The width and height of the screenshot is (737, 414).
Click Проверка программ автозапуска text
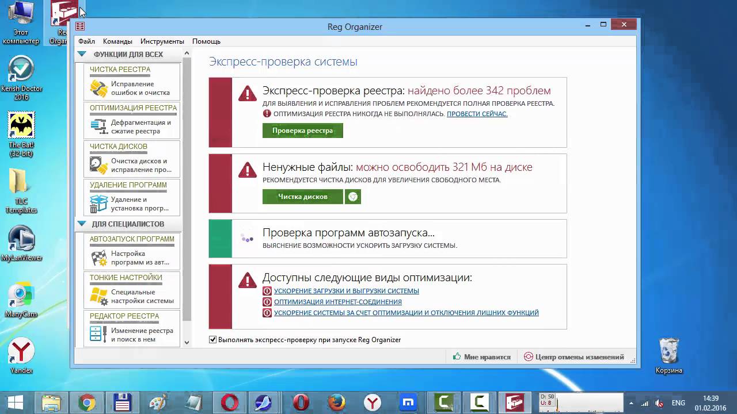pyautogui.click(x=348, y=233)
